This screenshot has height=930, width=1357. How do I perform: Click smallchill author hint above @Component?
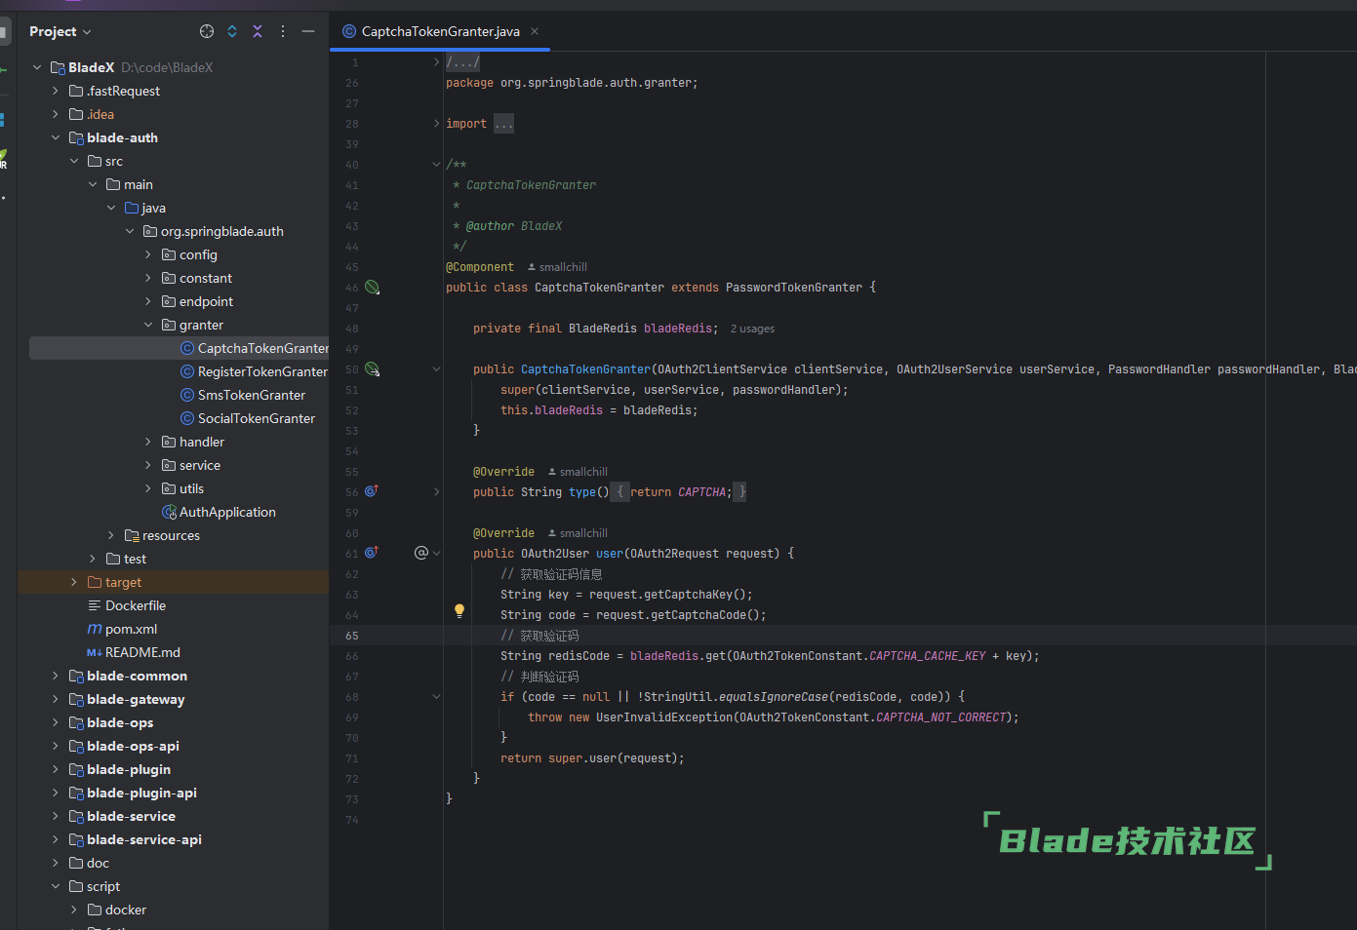tap(558, 267)
